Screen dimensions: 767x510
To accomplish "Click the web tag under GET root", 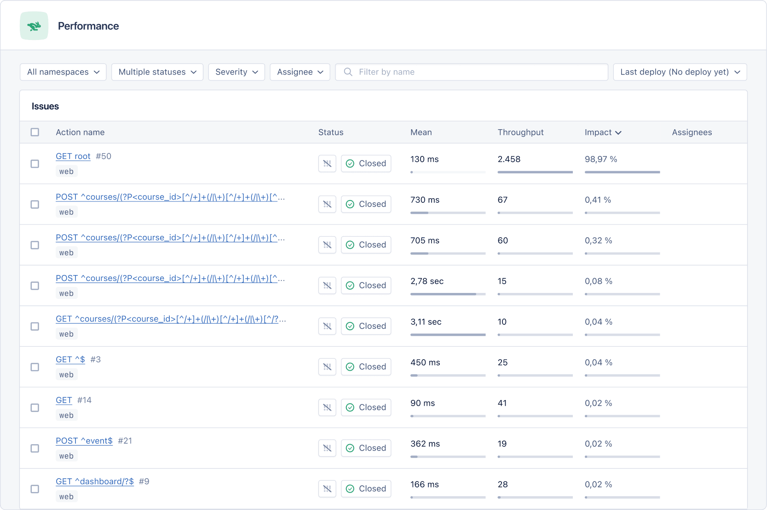I will click(66, 172).
